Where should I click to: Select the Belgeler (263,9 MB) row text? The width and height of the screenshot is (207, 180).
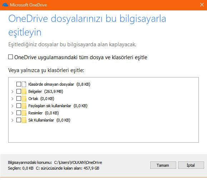click(x=46, y=91)
